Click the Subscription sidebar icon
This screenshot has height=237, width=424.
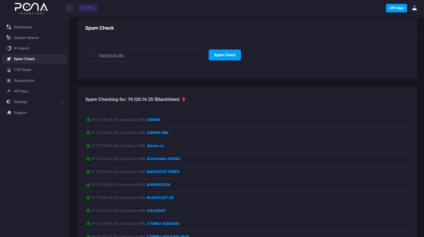click(x=9, y=81)
